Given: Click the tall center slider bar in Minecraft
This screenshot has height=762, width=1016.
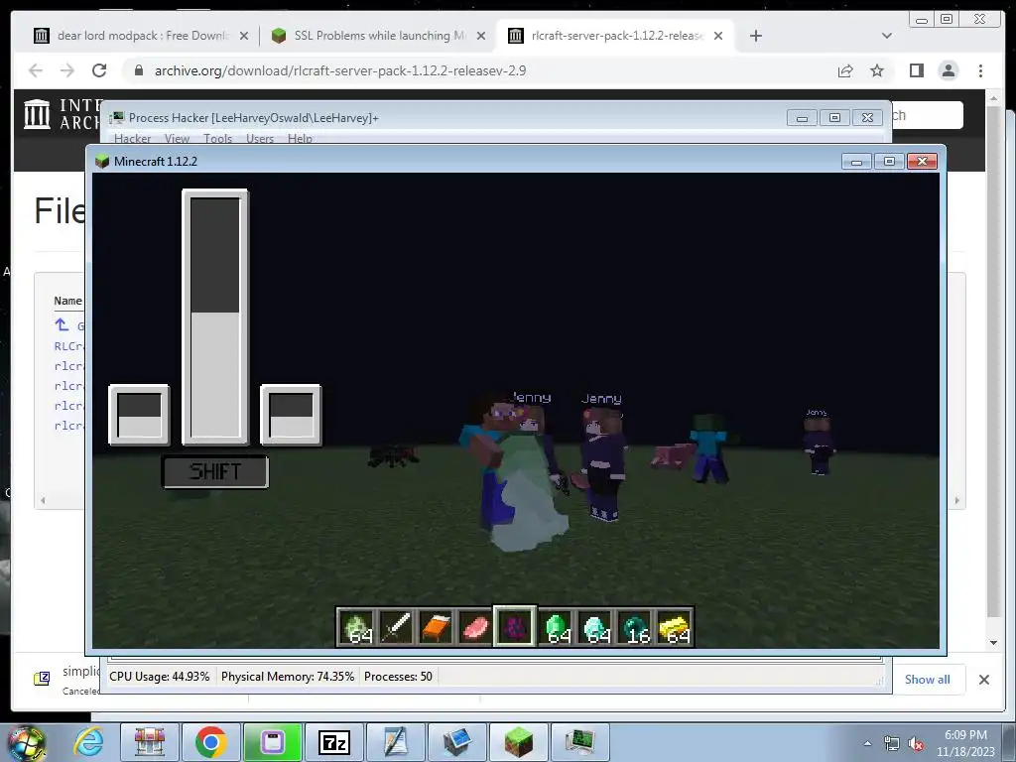Looking at the screenshot, I should (x=214, y=317).
